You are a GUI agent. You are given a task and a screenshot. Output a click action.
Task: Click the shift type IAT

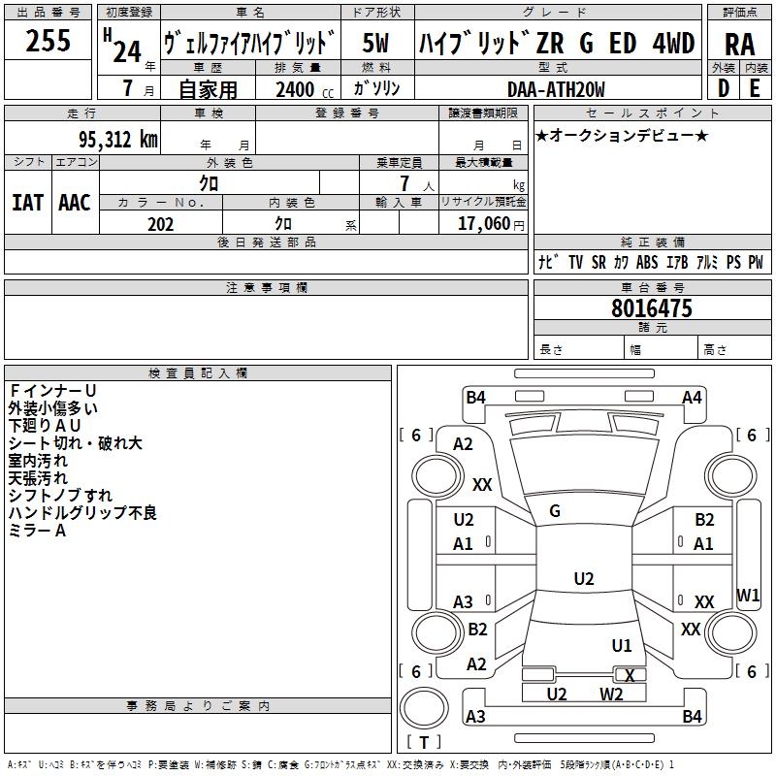click(x=27, y=203)
